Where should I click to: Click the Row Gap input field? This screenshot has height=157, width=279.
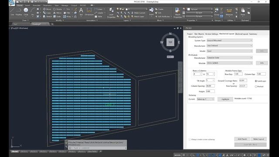click(x=238, y=74)
